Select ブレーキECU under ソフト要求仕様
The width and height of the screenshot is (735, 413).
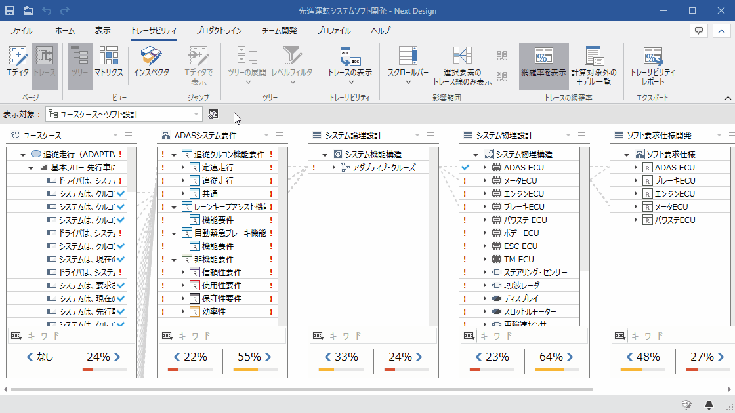[x=675, y=180]
